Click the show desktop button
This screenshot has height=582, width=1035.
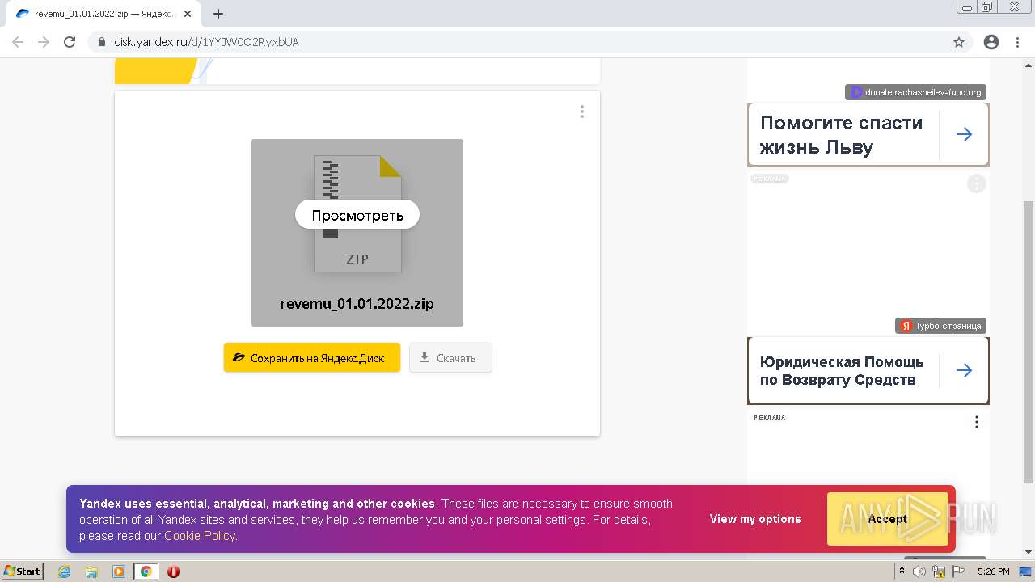1026,571
